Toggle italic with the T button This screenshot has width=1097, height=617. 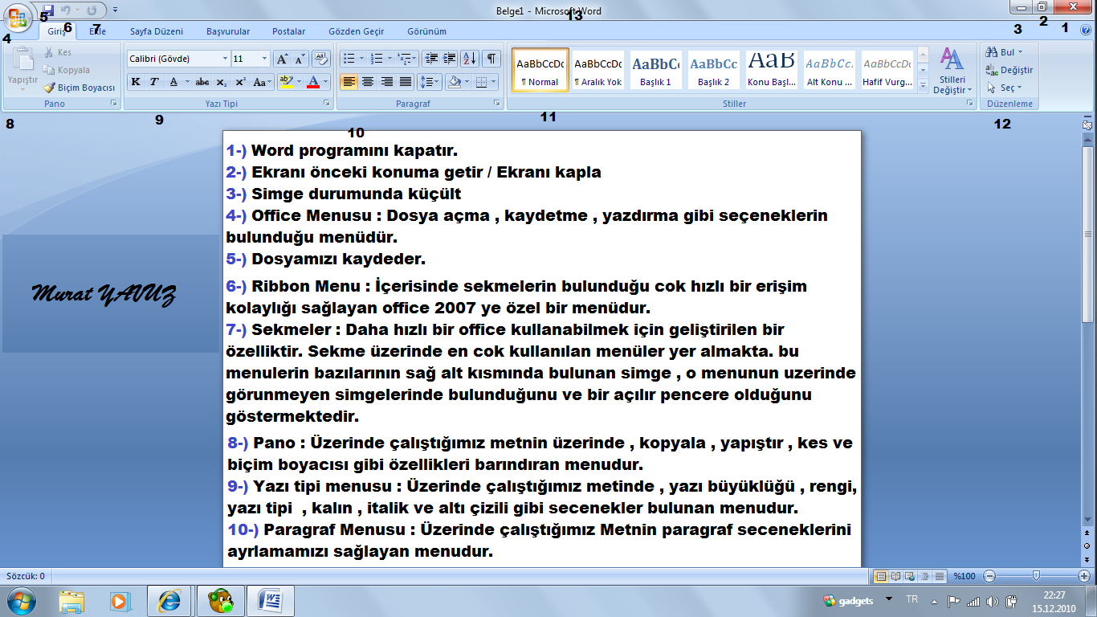pos(154,82)
